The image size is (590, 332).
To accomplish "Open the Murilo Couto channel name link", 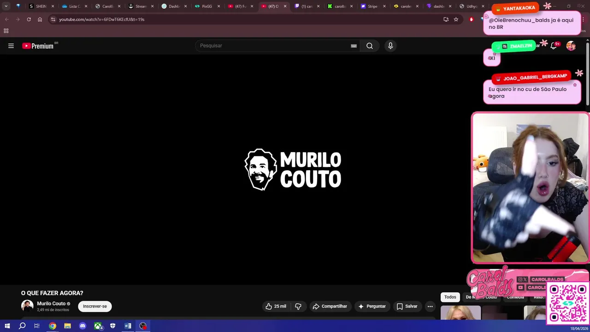I will tap(51, 304).
